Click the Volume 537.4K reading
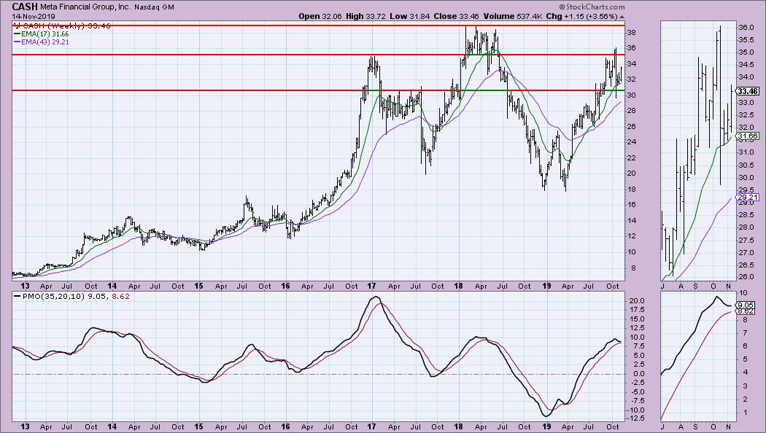Image resolution: width=766 pixels, height=433 pixels. pyautogui.click(x=512, y=16)
